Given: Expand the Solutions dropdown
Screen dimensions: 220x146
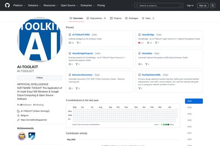Looking at the screenshot, I should pos(34,5).
